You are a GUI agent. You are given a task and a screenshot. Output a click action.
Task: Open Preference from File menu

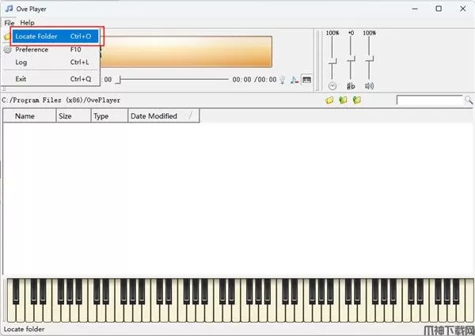(51, 49)
